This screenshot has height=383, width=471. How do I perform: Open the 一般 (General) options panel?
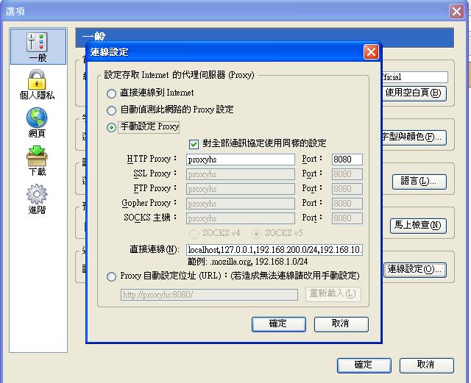(38, 46)
